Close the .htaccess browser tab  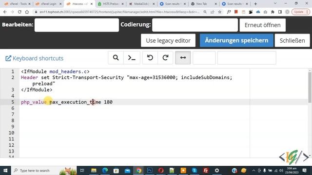coord(92,4)
